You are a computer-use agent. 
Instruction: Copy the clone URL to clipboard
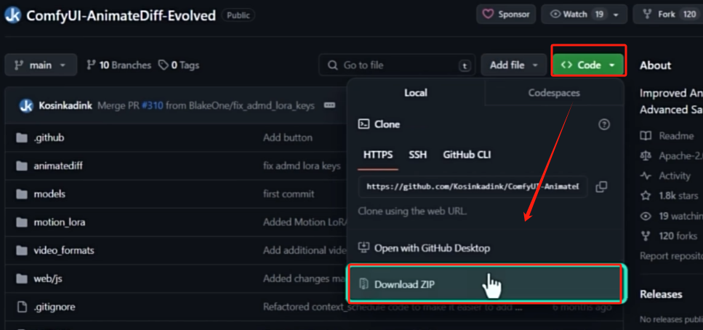pyautogui.click(x=601, y=187)
